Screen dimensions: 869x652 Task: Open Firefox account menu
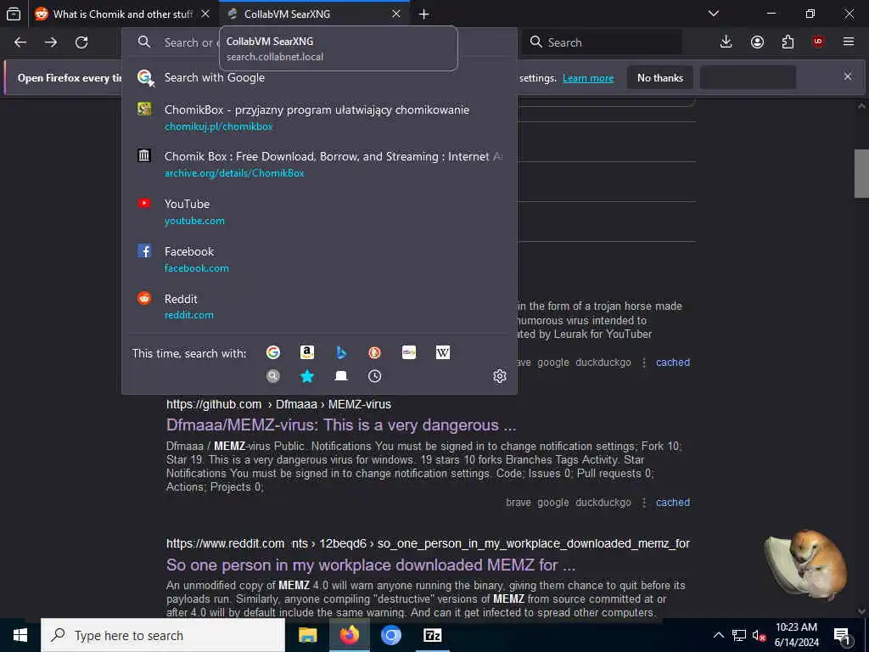(757, 42)
